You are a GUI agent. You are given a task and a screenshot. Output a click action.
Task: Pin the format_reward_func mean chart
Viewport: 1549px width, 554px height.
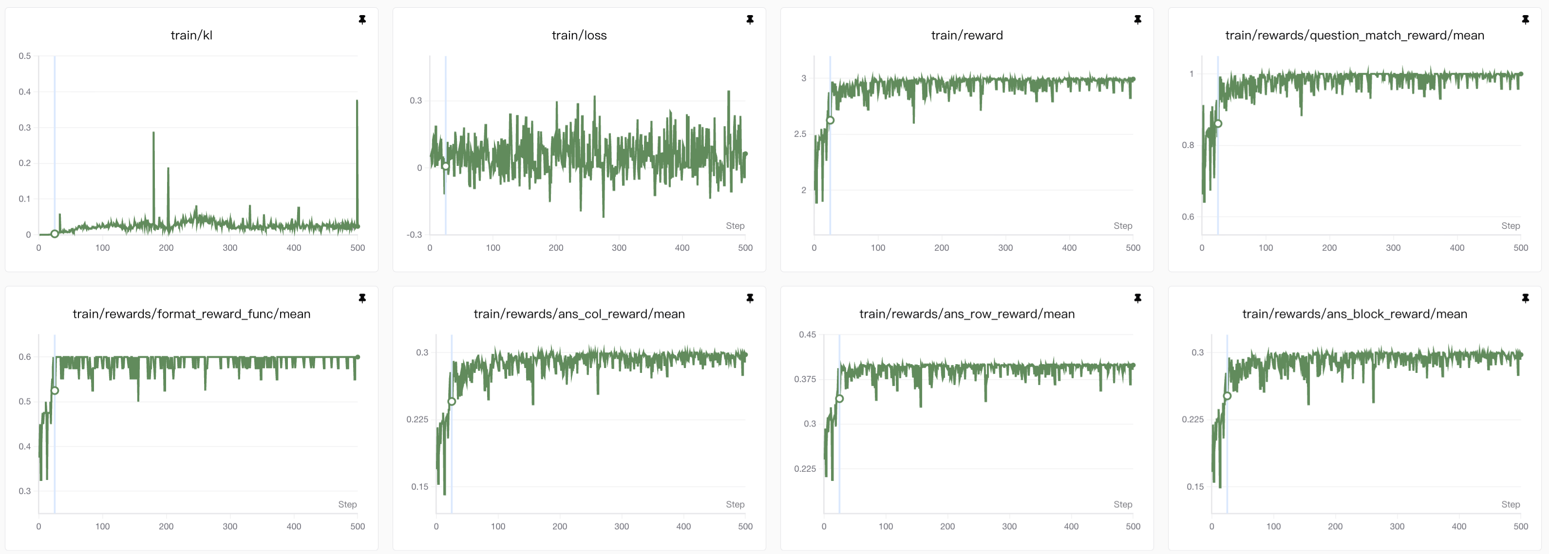(362, 298)
